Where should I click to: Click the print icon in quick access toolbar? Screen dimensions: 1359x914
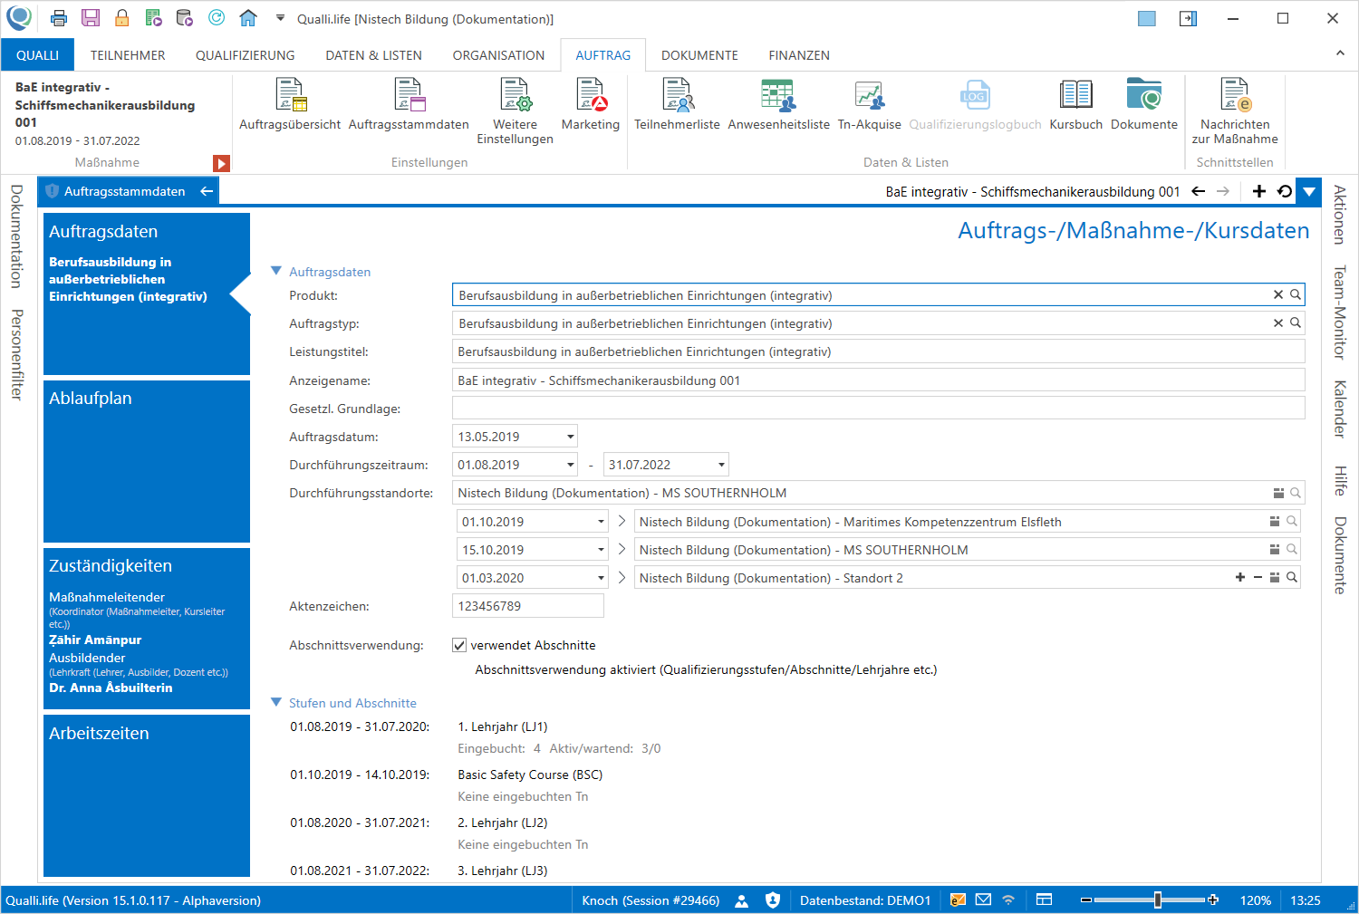(59, 18)
